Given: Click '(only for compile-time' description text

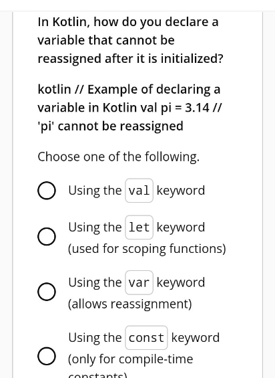Looking at the screenshot, I should pyautogui.click(x=131, y=359).
